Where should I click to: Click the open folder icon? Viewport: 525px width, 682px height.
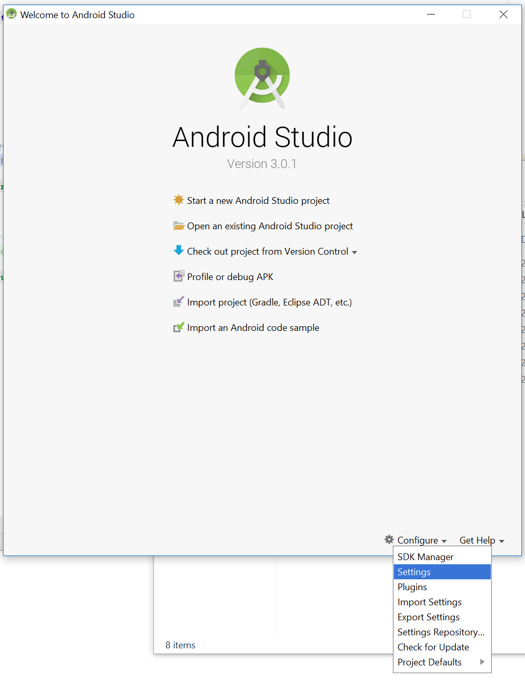(179, 226)
